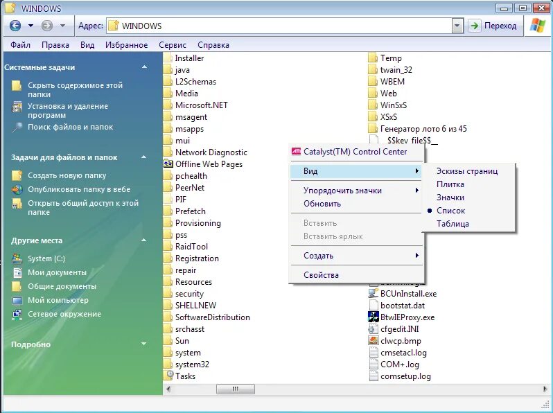Open the 'Вид' menu in the menu bar
The height and width of the screenshot is (413, 553).
[x=87, y=45]
